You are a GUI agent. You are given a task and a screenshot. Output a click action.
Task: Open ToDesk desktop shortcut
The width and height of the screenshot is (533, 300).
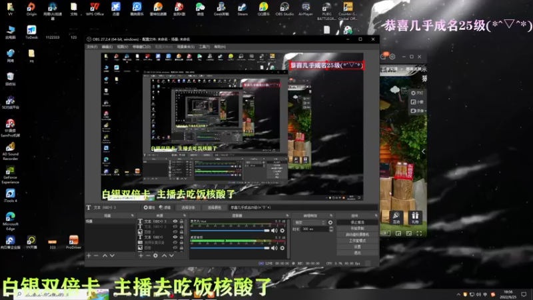pyautogui.click(x=31, y=32)
